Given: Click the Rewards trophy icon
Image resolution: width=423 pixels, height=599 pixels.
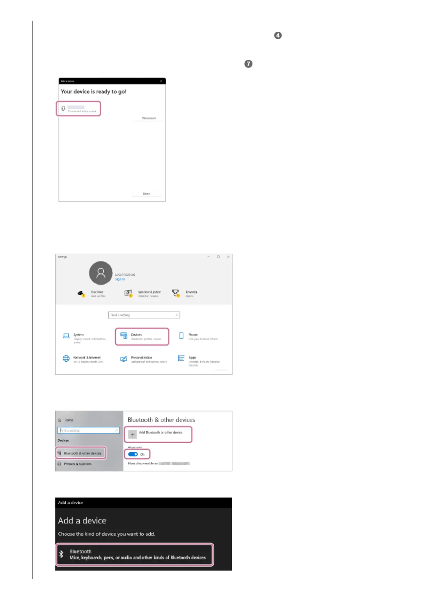Looking at the screenshot, I should click(x=176, y=293).
